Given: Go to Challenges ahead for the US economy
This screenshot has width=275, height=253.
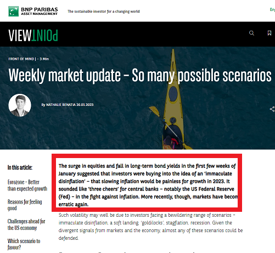Looking at the screenshot, I should click(x=26, y=224).
